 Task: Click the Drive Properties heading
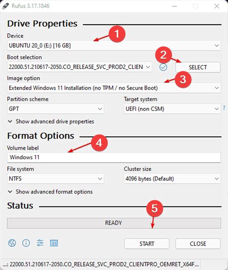42,24
